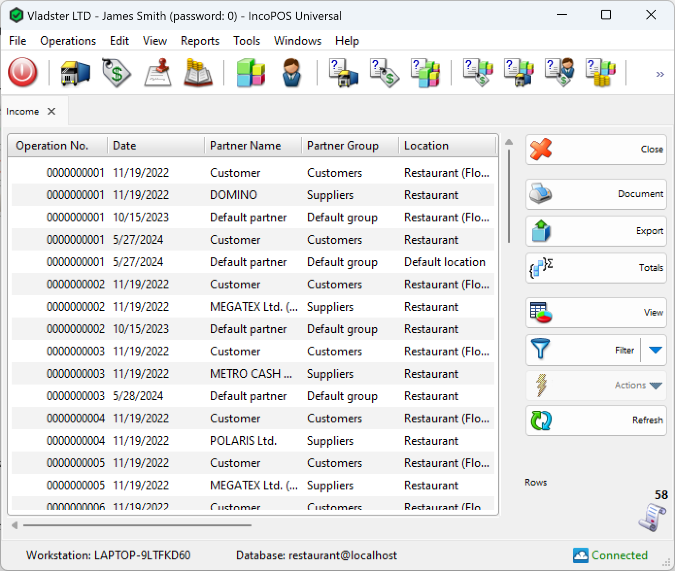Click the blue funnel Filter icon
This screenshot has height=571, width=675.
(x=540, y=349)
